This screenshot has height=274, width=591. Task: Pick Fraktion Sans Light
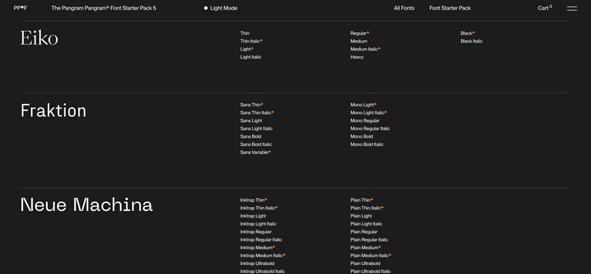point(251,121)
